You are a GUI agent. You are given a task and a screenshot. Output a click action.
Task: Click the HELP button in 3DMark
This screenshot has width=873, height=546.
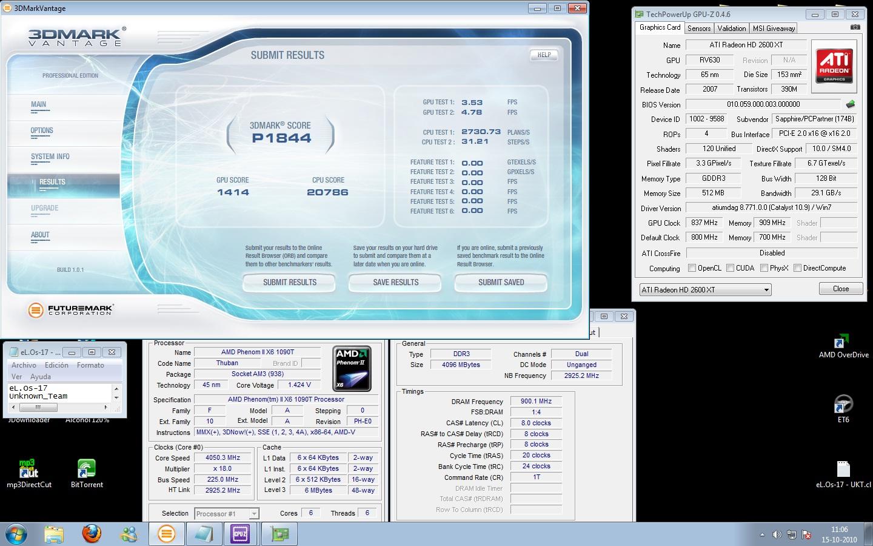(544, 55)
